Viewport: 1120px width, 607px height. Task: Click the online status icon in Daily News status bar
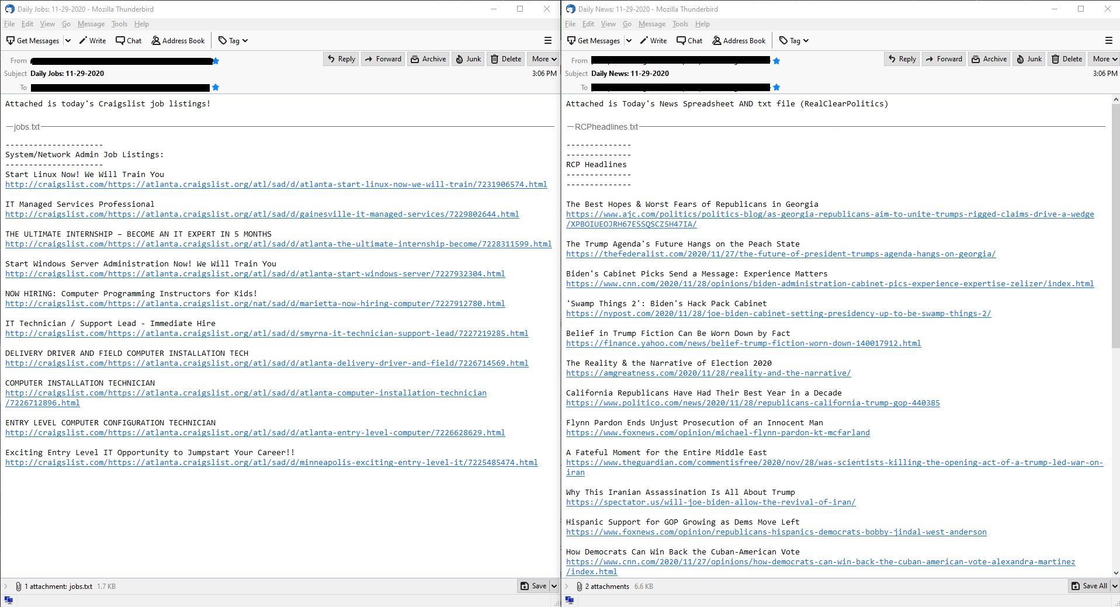[x=569, y=600]
